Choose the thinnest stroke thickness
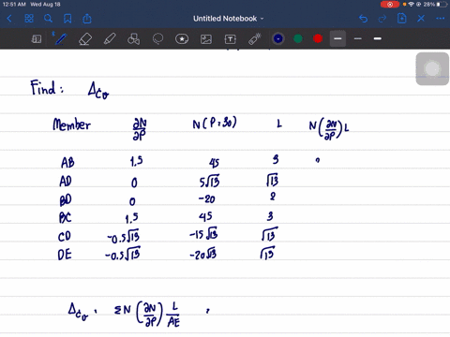Viewport: 450px width, 337px height. coord(358,38)
